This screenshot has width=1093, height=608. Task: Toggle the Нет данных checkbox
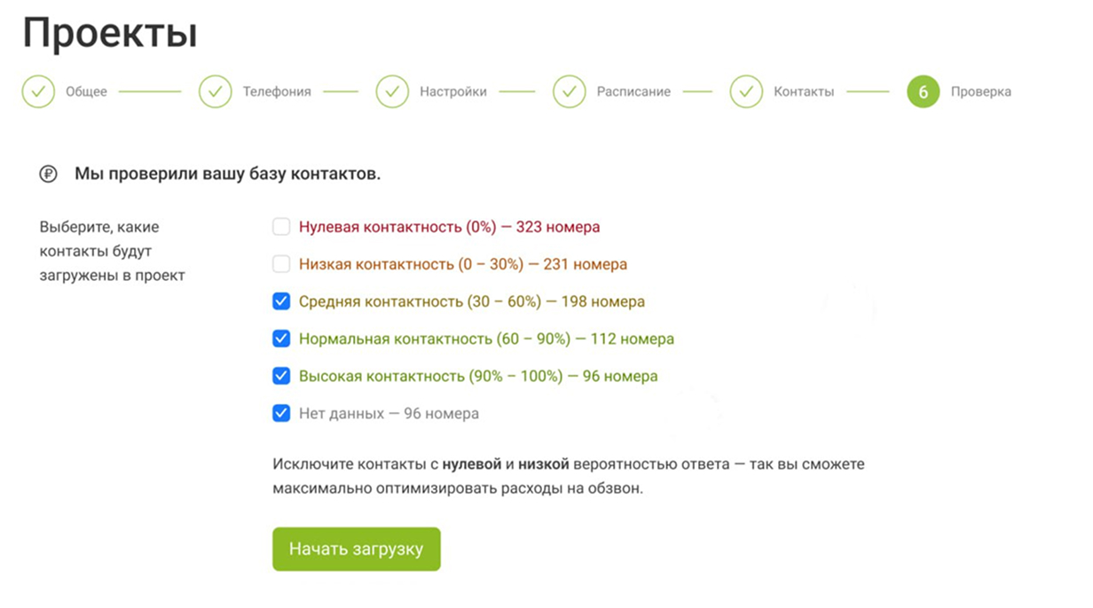click(281, 413)
